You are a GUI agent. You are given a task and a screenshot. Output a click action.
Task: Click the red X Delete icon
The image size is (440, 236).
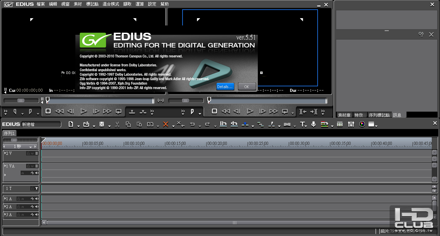pos(166,124)
